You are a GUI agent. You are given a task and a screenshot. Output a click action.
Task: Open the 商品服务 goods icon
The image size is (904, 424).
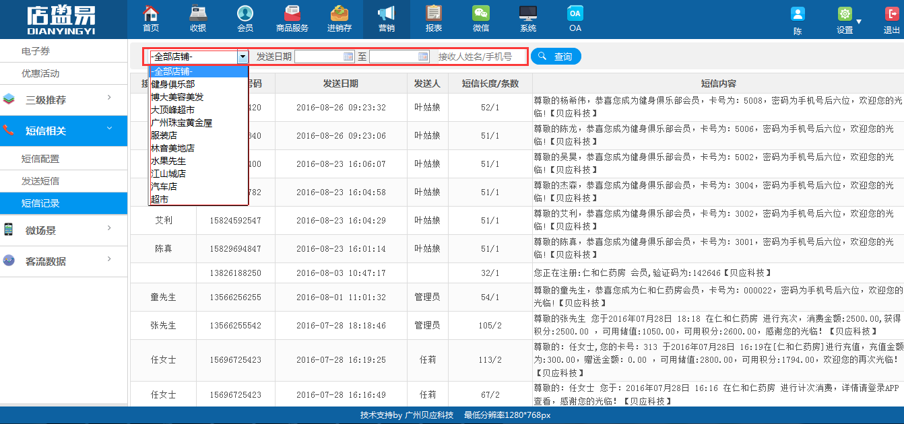click(292, 13)
